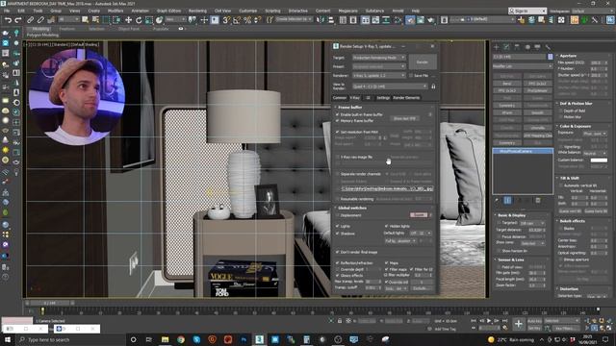Click the remove modifier trash icon under the stack
The image size is (616, 346).
point(538,201)
